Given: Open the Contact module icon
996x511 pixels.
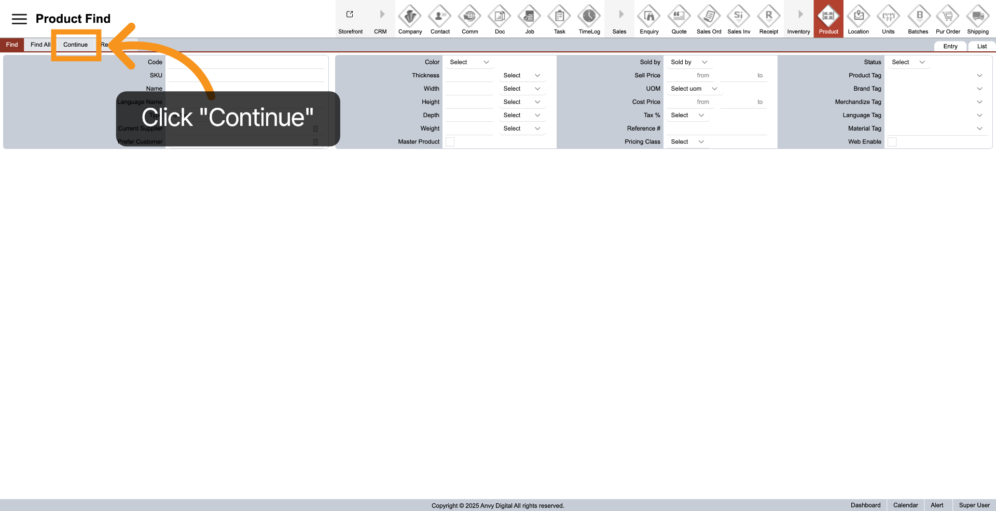Looking at the screenshot, I should point(440,17).
